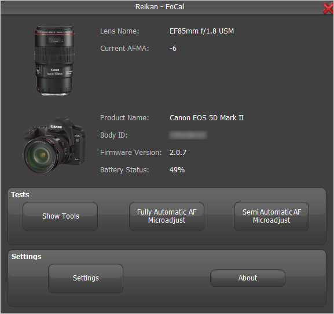
Task: Select the EF85mm f/1.8 USM lens name
Action: tap(201, 31)
